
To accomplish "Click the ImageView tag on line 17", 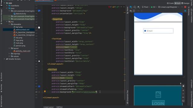I will tap(57, 19).
